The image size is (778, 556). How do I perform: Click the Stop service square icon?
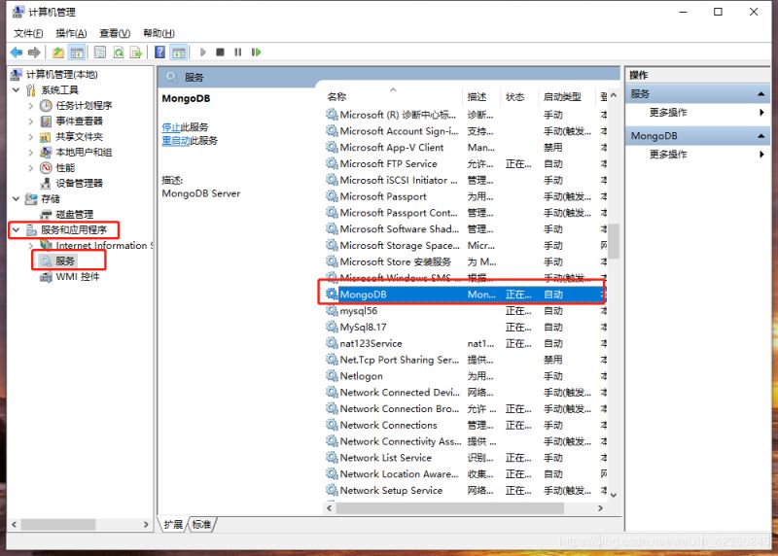(x=221, y=52)
